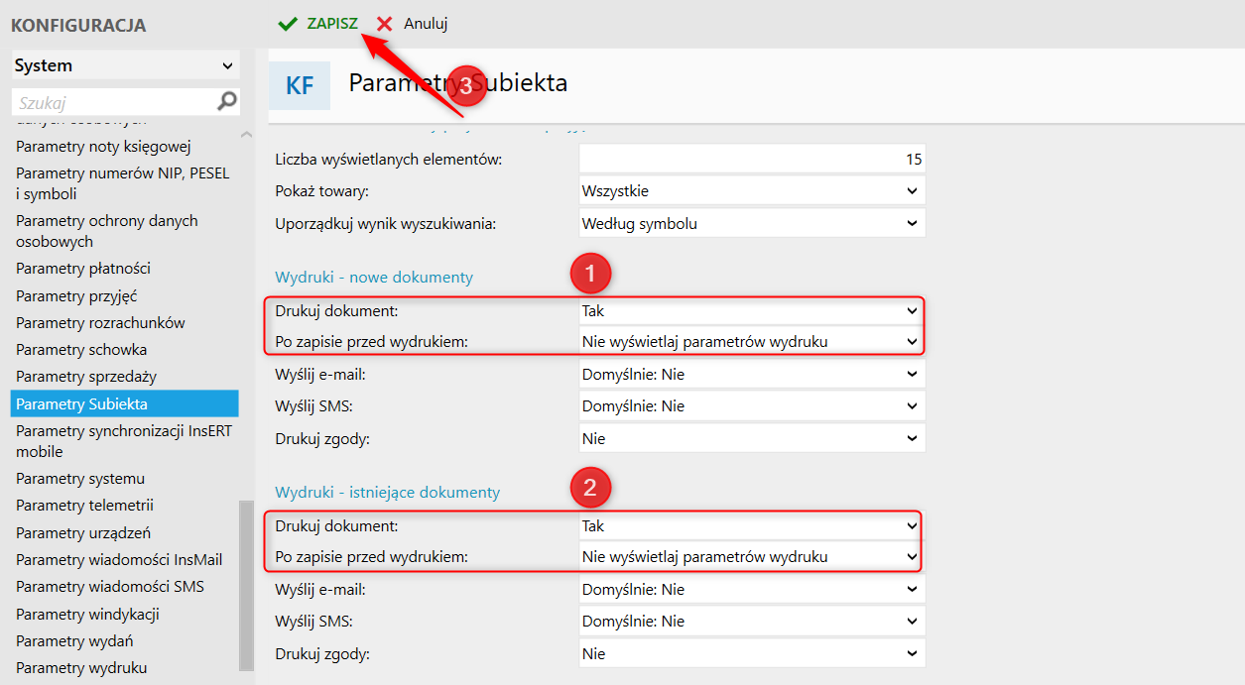Open Parametry płatności configuration item
Image resolution: width=1245 pixels, height=685 pixels.
(x=83, y=269)
